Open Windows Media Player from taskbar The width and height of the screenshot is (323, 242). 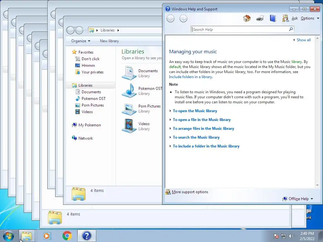click(47, 236)
